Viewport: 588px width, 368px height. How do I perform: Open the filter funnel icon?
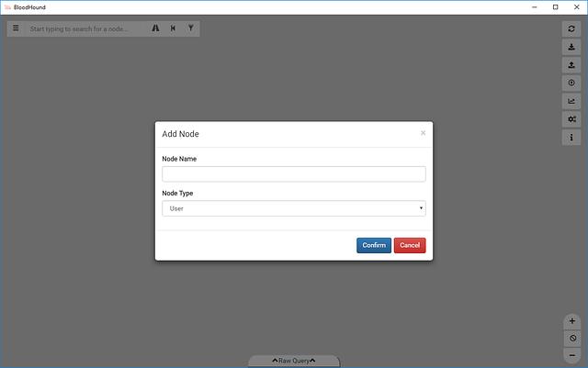pos(191,28)
